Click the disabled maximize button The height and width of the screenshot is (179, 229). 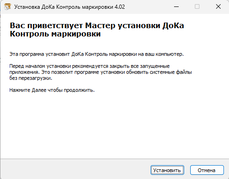(197, 6)
